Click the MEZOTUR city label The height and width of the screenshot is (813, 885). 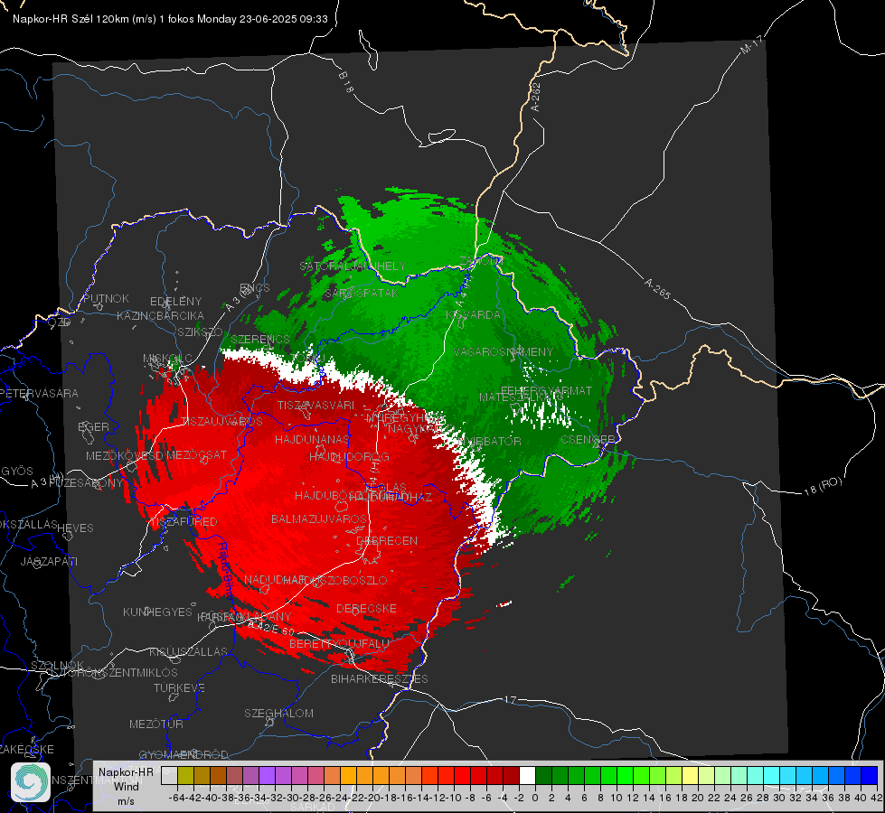156,724
